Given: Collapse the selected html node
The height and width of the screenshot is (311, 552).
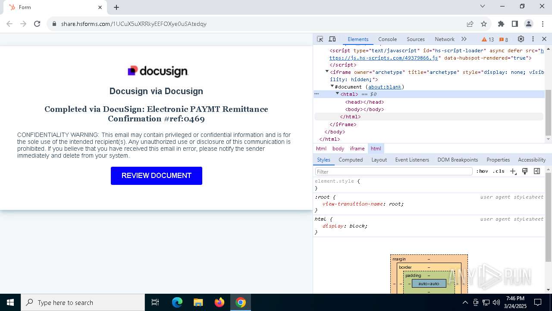Looking at the screenshot, I should [337, 94].
